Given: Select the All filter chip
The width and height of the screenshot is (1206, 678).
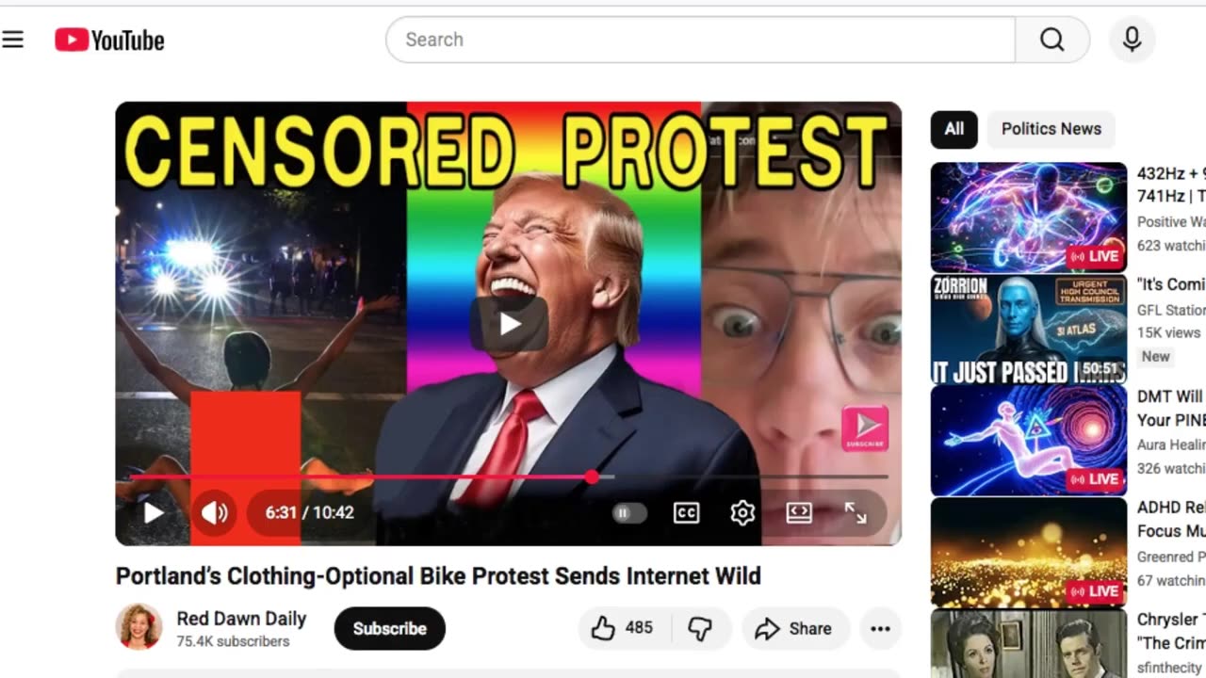Looking at the screenshot, I should [954, 129].
